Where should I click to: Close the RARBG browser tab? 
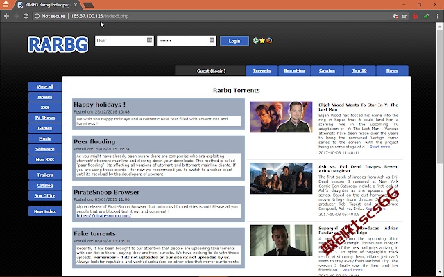76,5
